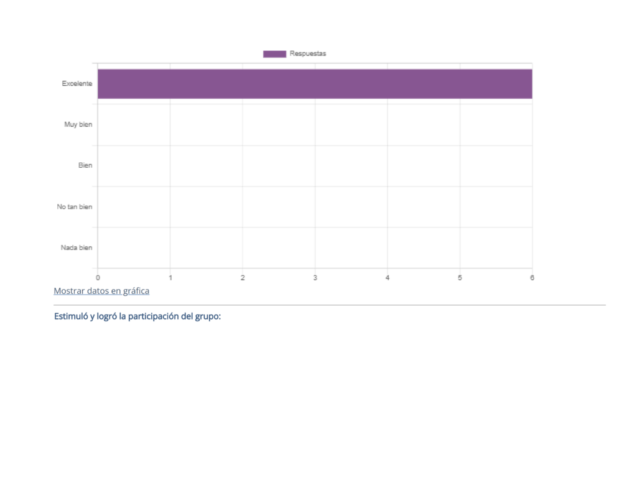Select the No tan bien axis label
The width and height of the screenshot is (637, 491).
pos(75,207)
